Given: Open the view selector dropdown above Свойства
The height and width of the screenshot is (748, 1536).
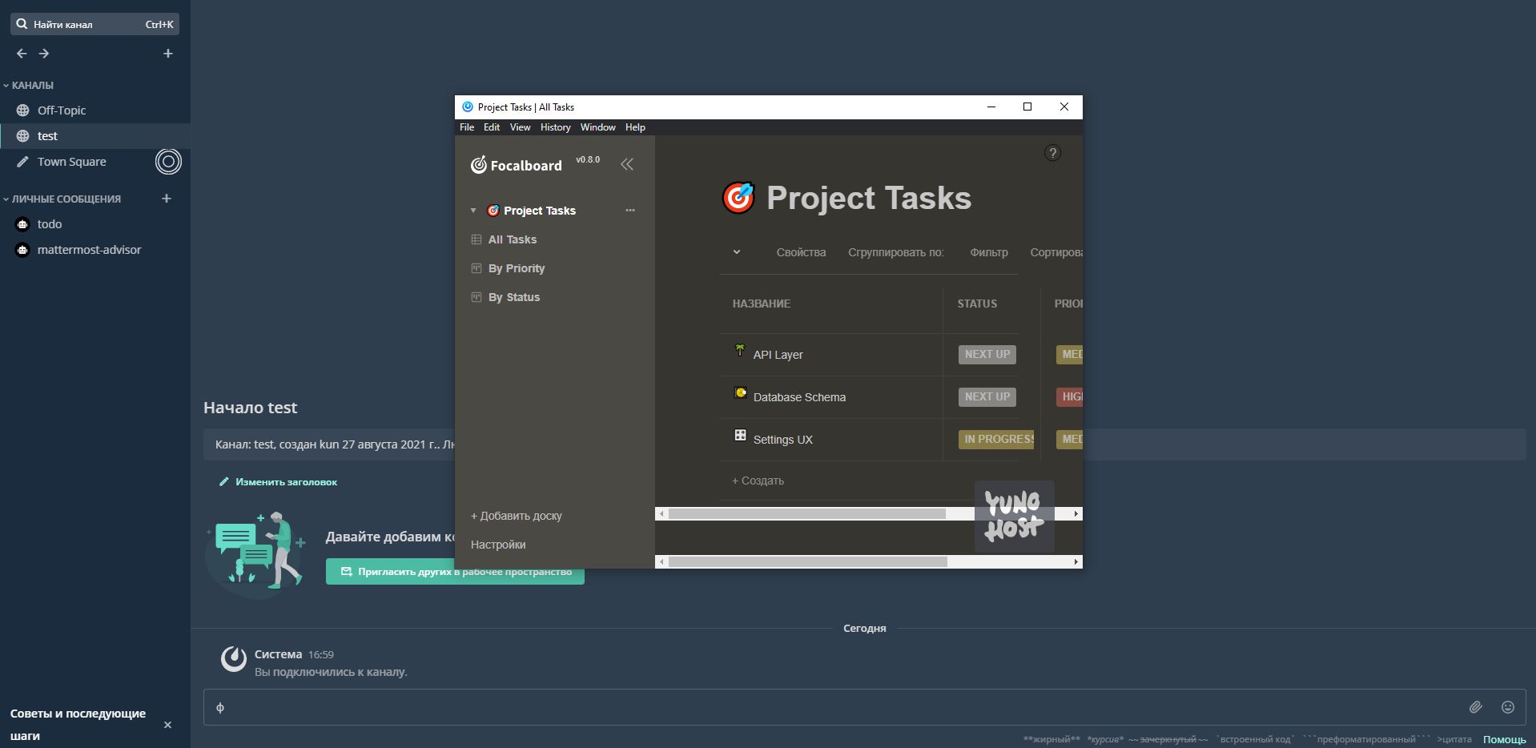Looking at the screenshot, I should (736, 251).
